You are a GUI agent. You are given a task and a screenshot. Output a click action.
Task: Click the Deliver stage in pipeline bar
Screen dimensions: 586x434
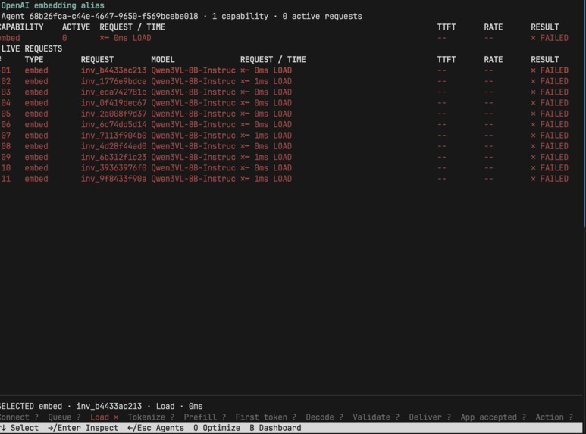(430, 417)
